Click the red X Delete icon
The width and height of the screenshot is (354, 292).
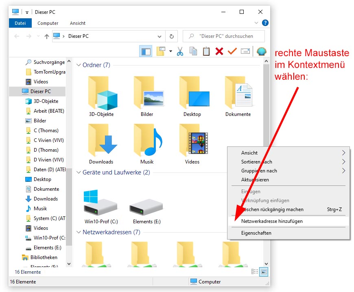tap(219, 51)
